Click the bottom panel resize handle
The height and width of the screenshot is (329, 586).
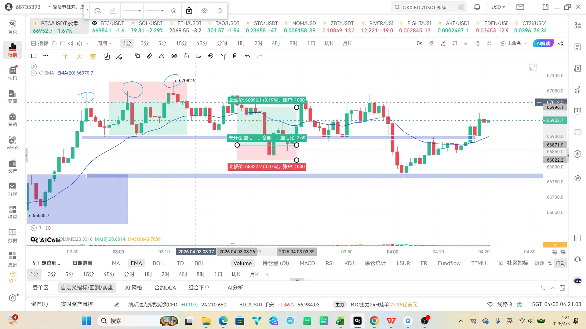click(297, 280)
